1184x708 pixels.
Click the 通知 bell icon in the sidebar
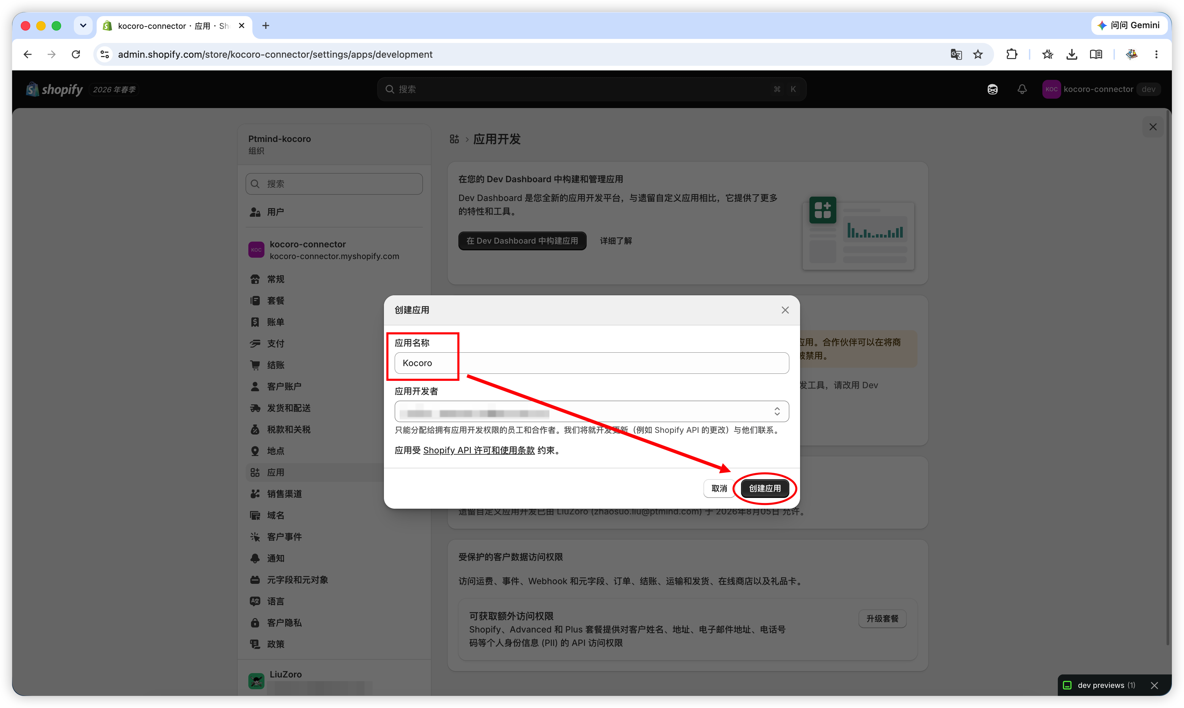255,558
